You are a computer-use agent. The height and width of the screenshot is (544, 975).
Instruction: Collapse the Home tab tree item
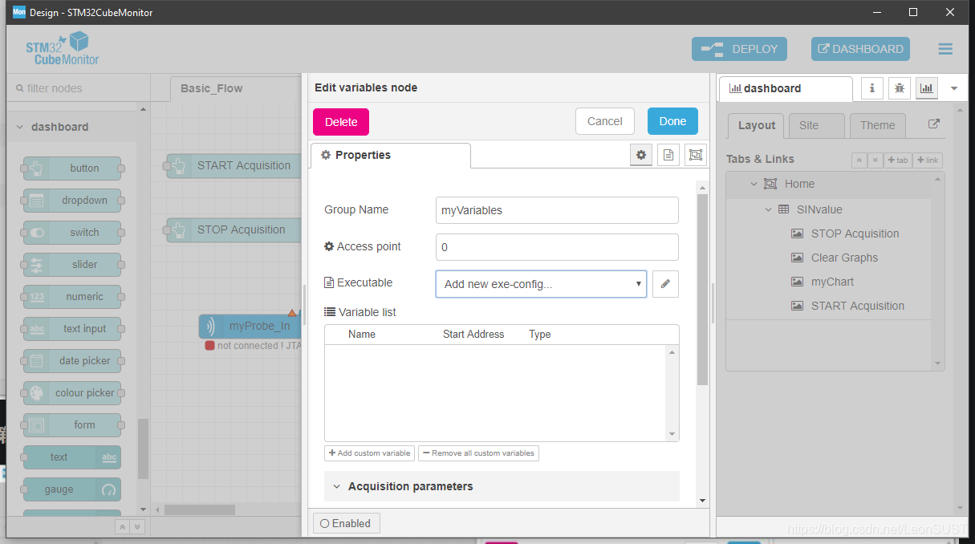(x=754, y=184)
